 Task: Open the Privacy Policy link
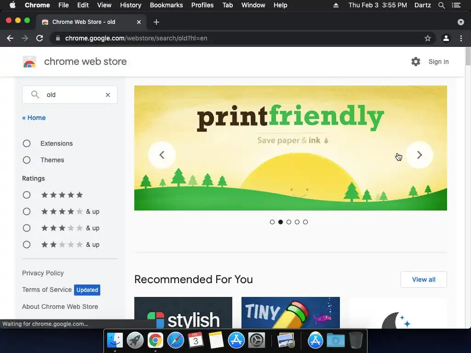[43, 273]
